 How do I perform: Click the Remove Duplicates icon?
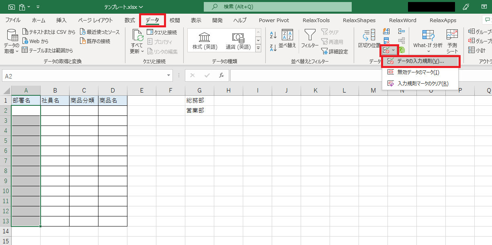point(386,41)
